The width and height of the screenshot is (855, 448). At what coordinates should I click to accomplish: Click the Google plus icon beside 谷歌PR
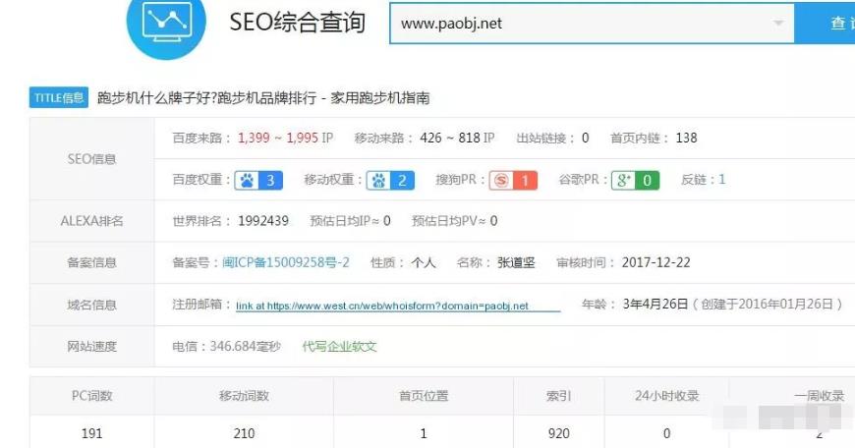click(x=623, y=181)
